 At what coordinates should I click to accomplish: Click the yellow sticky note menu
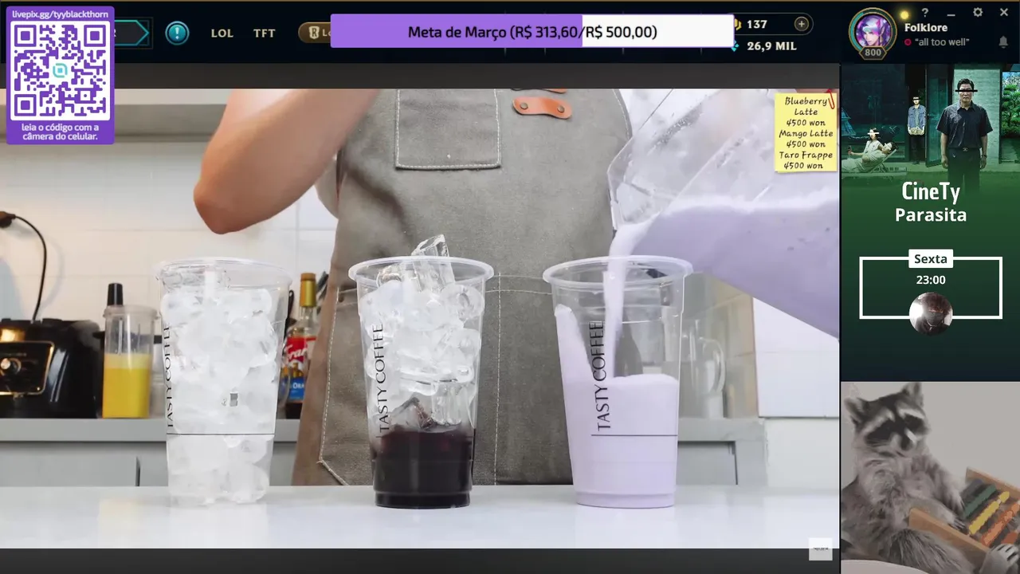[806, 132]
